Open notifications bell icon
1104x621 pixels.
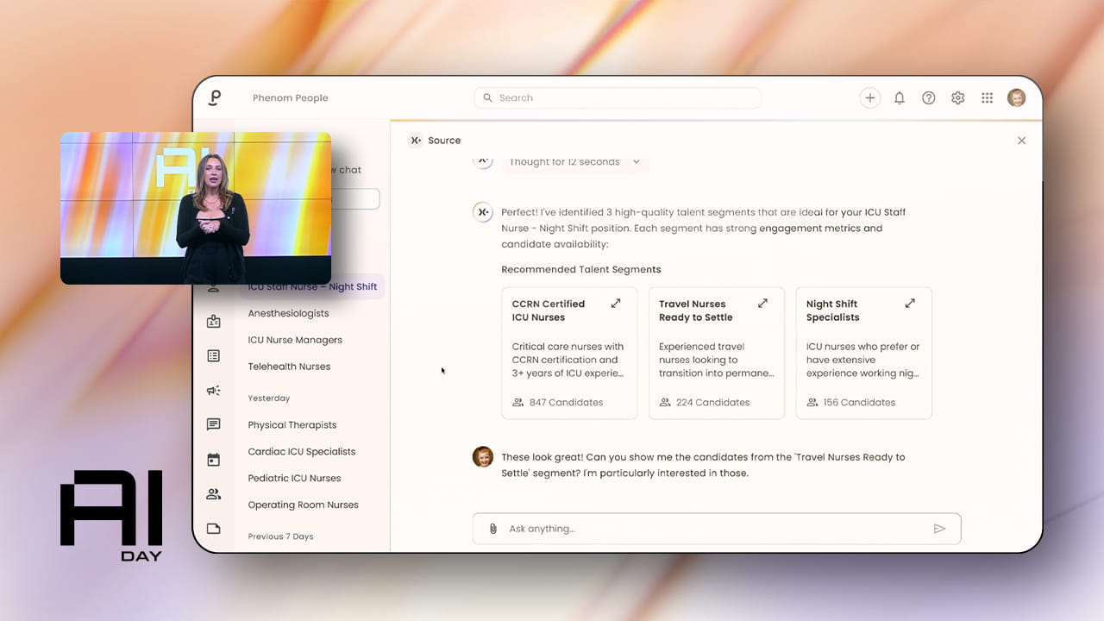(x=900, y=98)
